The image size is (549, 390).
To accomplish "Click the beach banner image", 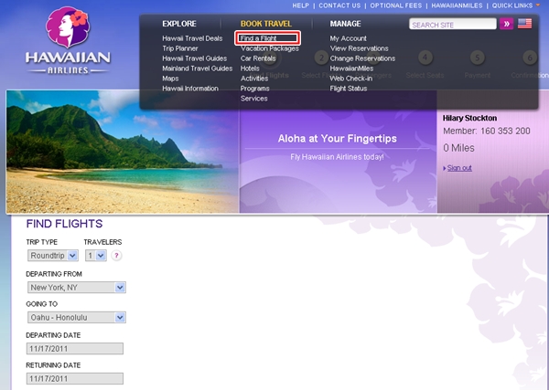I will click(123, 152).
